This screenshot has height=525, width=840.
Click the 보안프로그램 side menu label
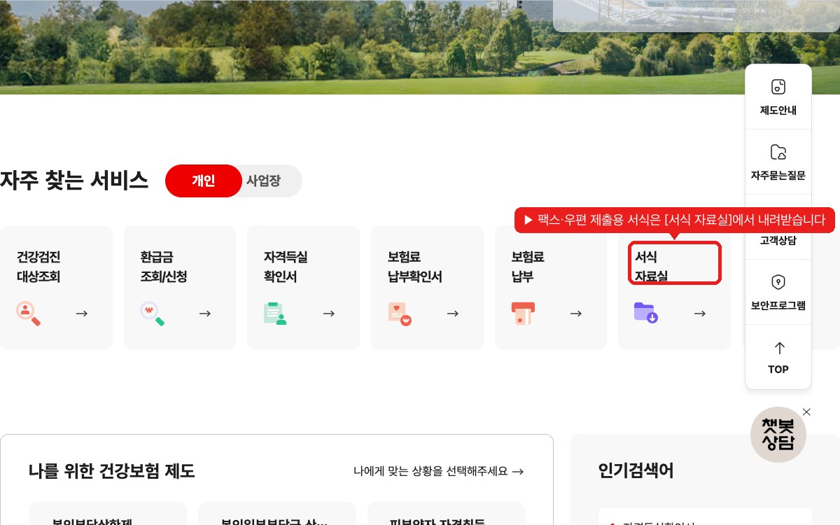pyautogui.click(x=778, y=306)
